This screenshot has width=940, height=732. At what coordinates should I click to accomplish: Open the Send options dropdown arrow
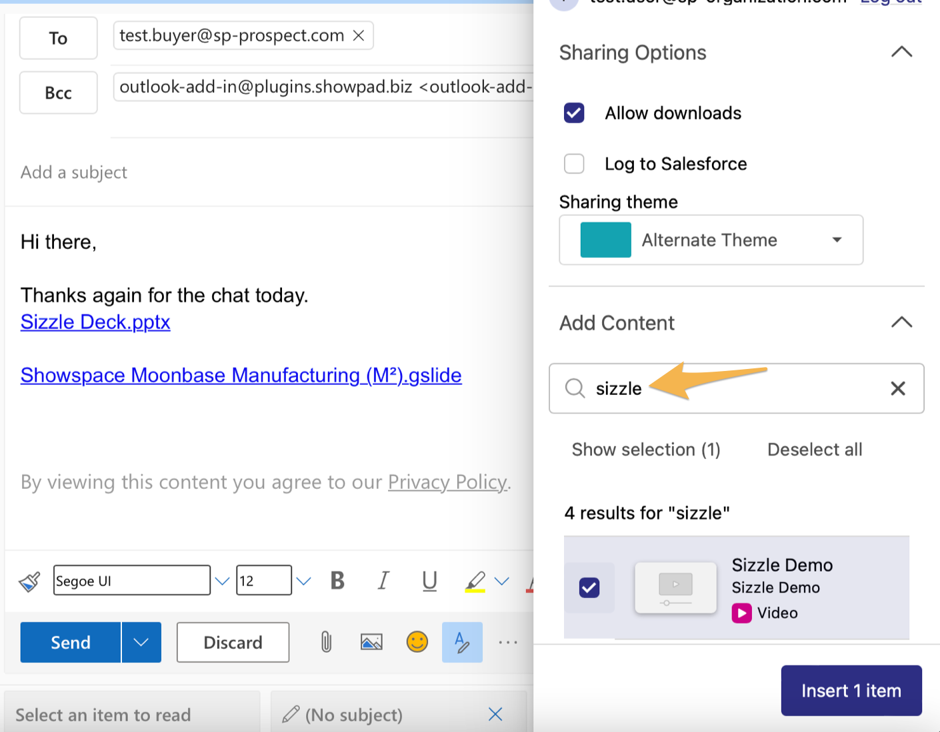(x=141, y=642)
